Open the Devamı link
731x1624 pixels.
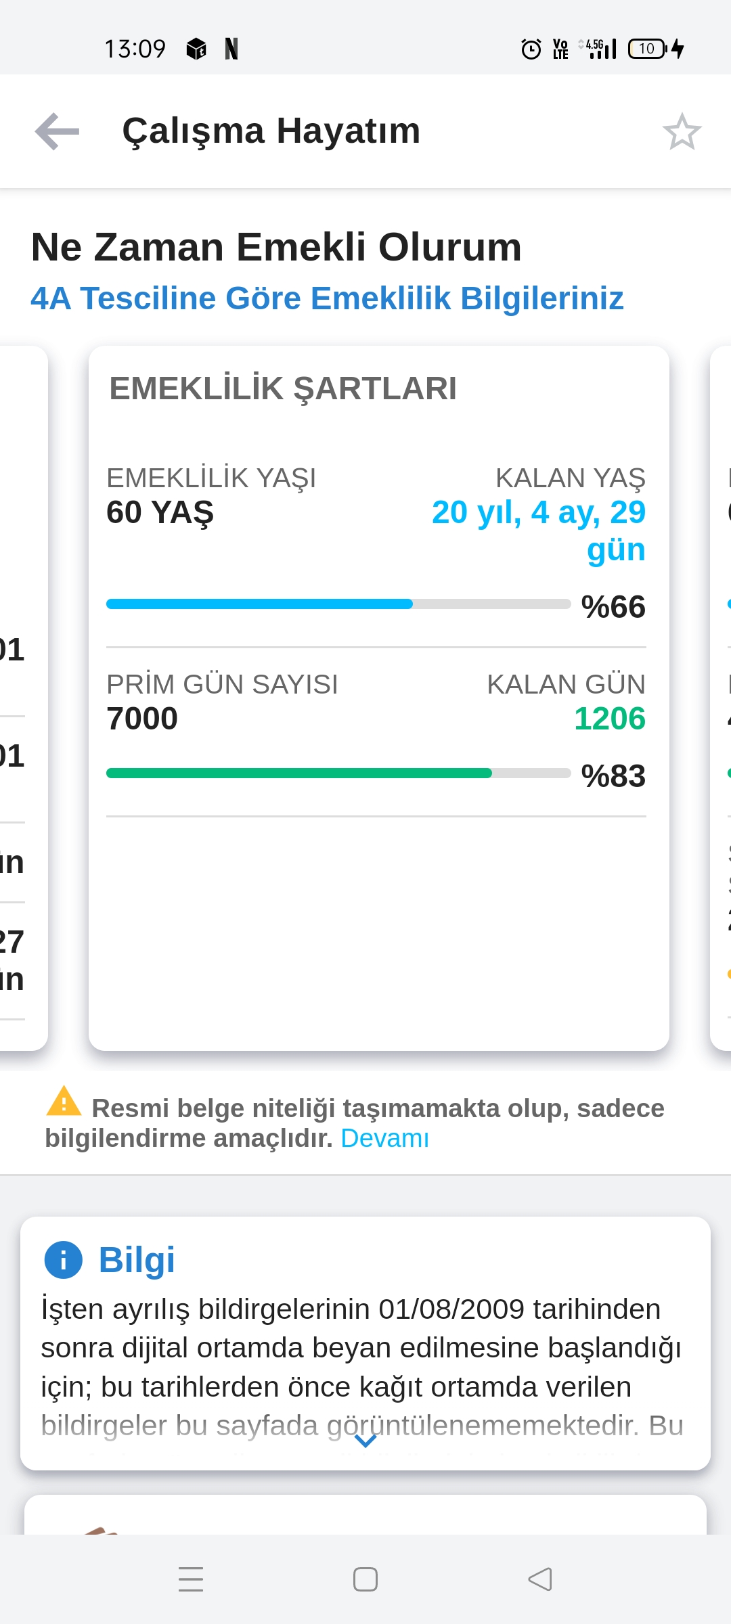[384, 1138]
